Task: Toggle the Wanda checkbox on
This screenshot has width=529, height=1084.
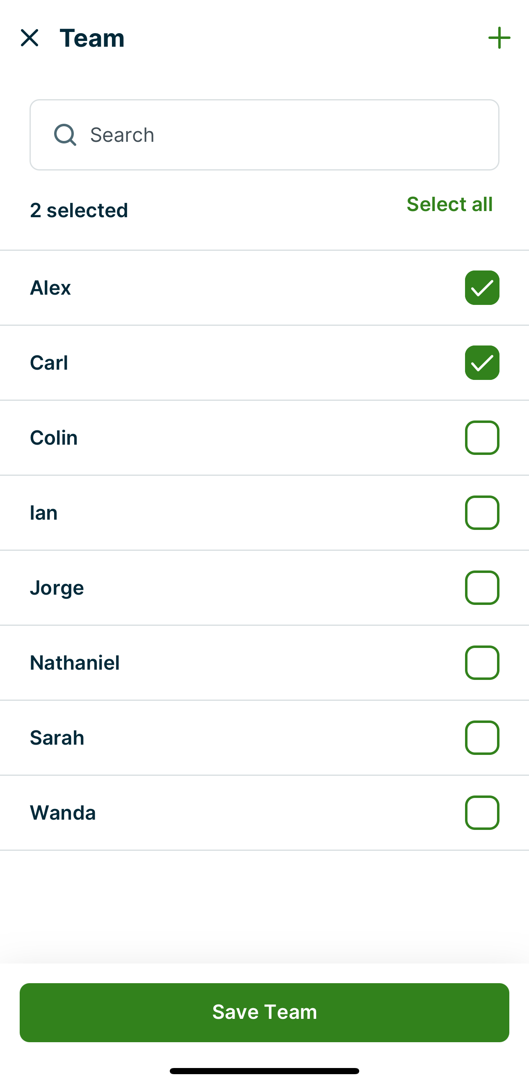Action: tap(482, 813)
